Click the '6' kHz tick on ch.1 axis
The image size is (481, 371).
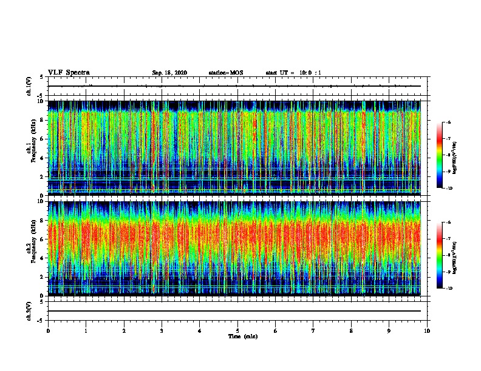tap(43, 139)
